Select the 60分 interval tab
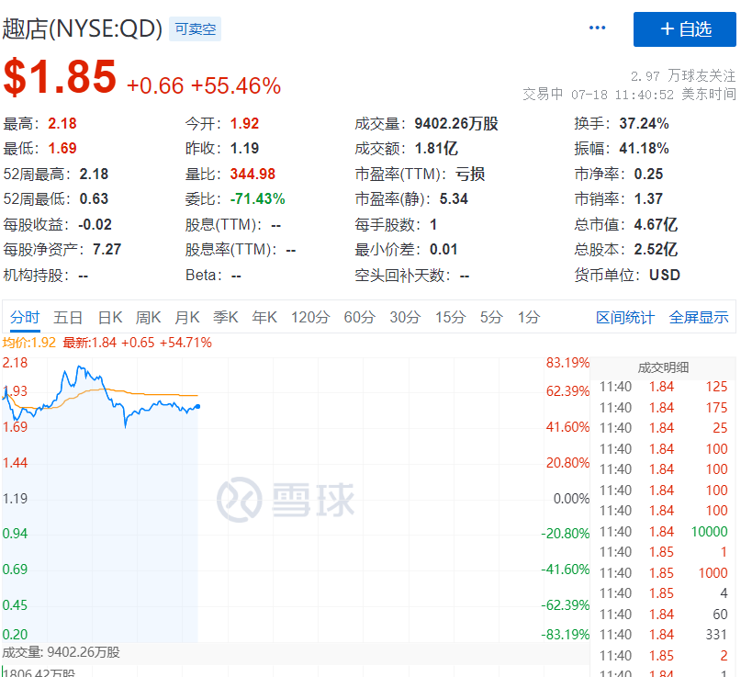Viewport: 752px width, 677px height. 359,317
